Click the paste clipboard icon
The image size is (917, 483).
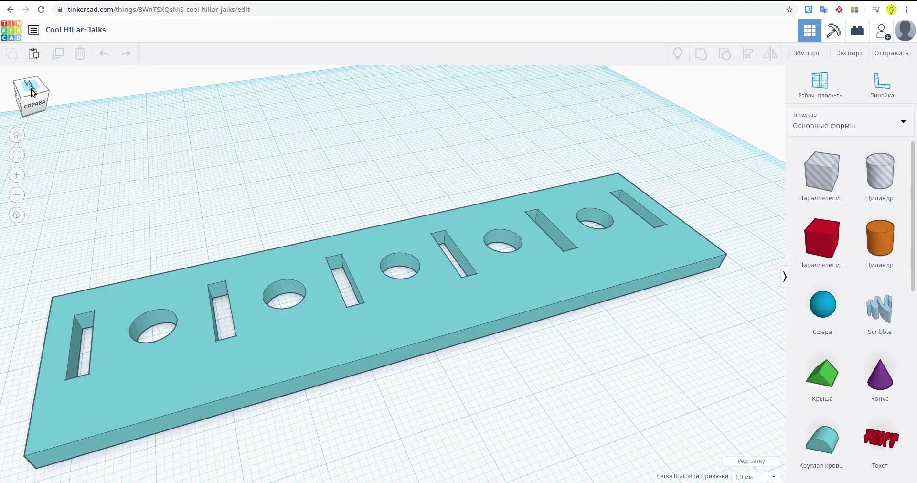pyautogui.click(x=33, y=54)
